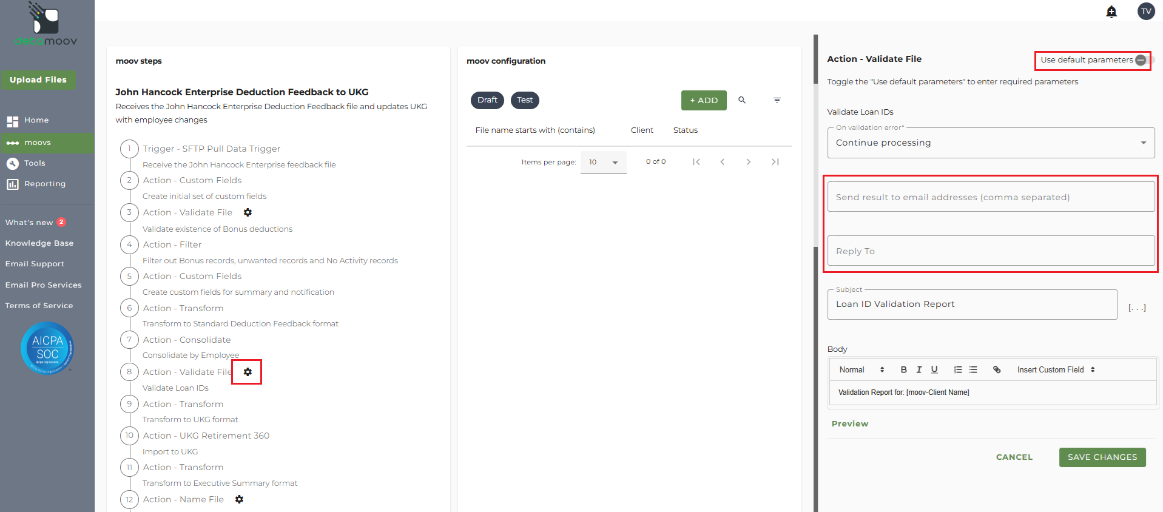Click the custom field brackets beside Subject
Image resolution: width=1163 pixels, height=512 pixels.
[1137, 308]
